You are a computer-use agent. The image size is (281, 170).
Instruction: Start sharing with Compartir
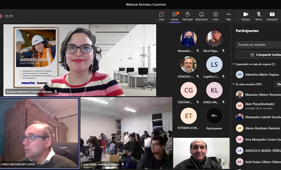pyautogui.click(x=272, y=16)
